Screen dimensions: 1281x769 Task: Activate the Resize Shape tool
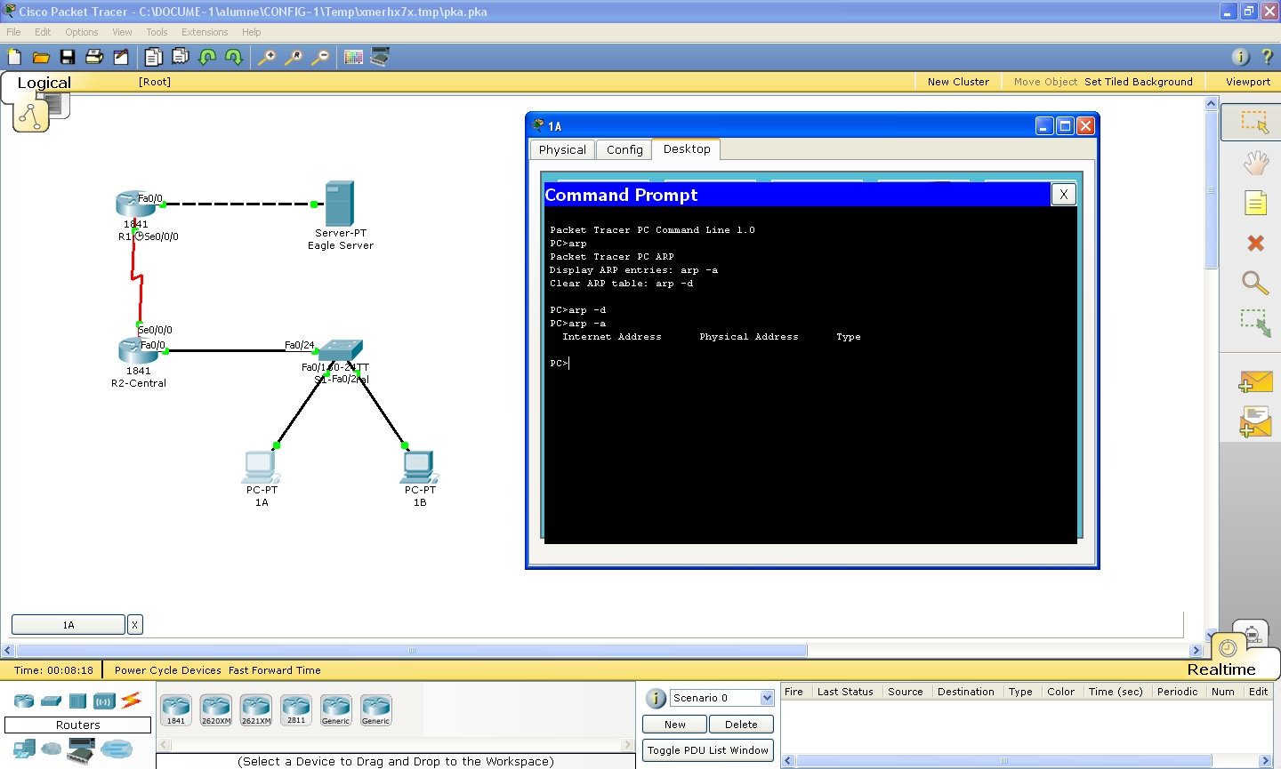coord(1257,324)
